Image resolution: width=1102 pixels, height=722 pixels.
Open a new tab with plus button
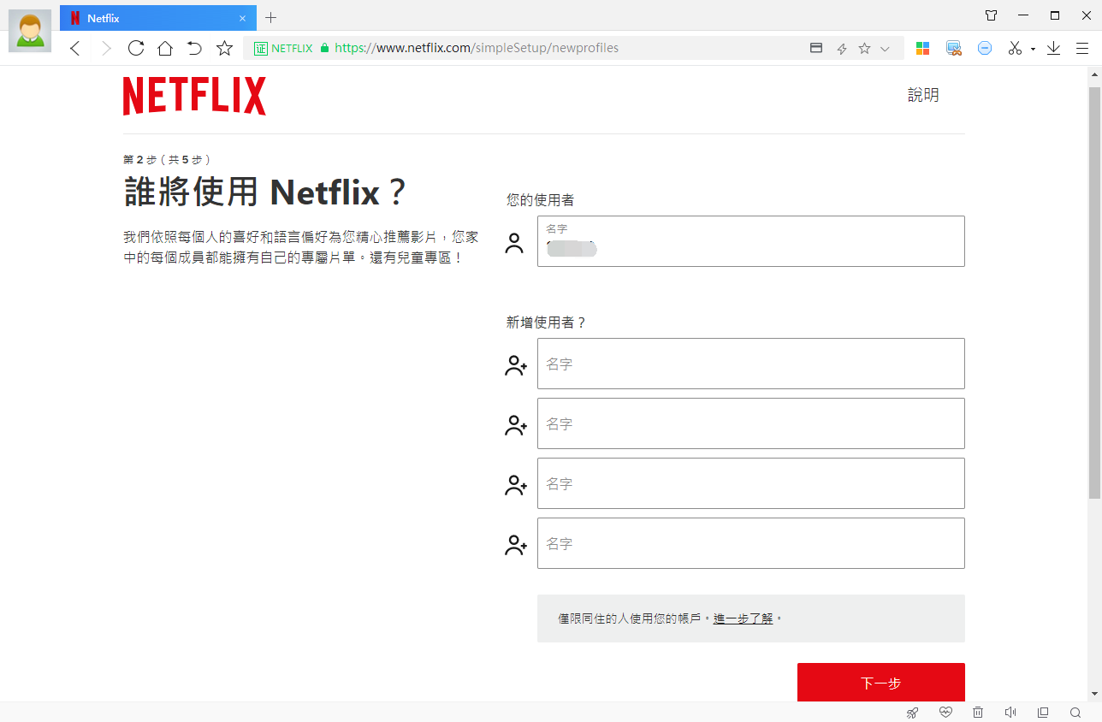(270, 17)
